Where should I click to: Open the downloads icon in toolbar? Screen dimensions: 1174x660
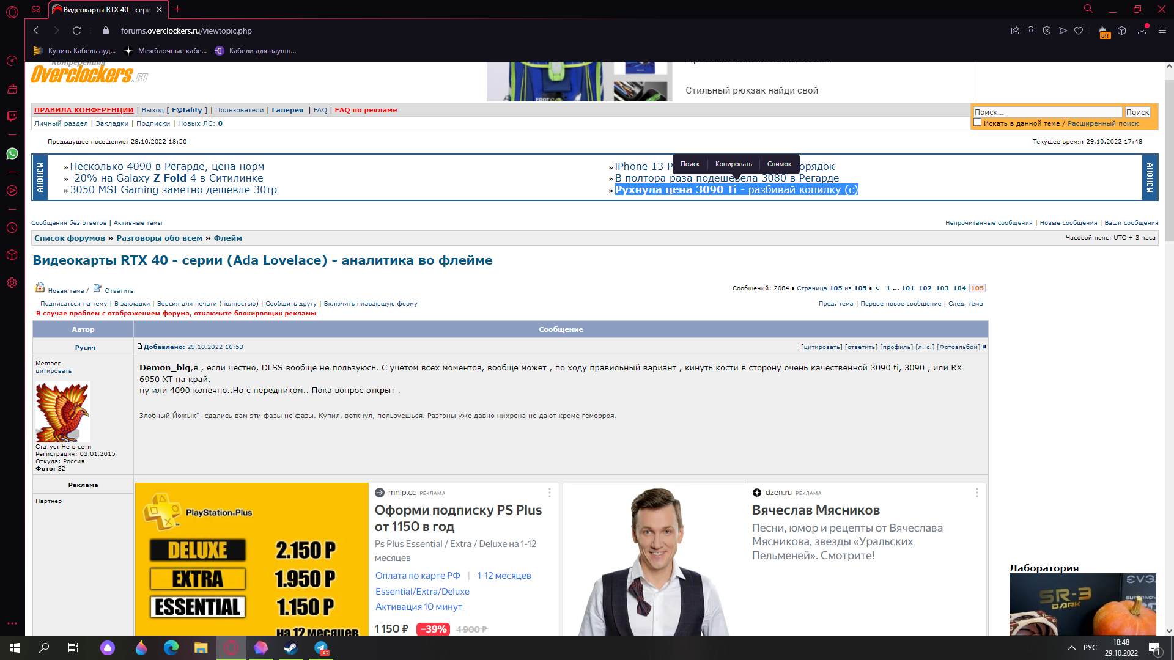point(1142,31)
